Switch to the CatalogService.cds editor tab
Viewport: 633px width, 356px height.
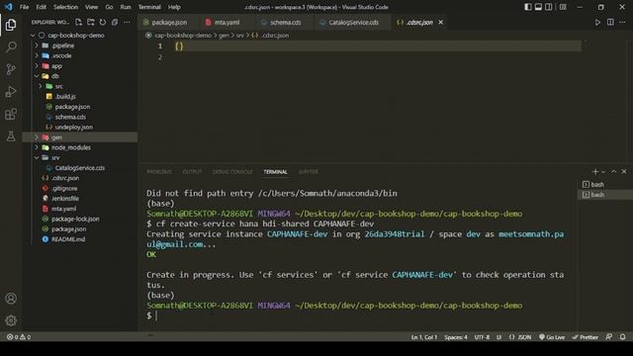point(353,22)
